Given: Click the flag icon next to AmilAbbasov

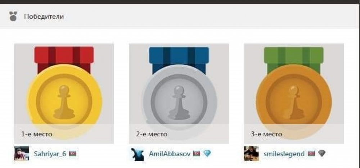Looking at the screenshot, I should coord(197,153).
